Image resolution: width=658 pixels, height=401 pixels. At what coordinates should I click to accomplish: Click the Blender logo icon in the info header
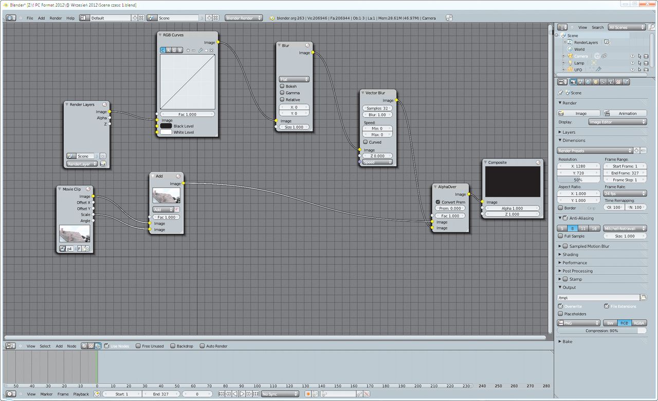click(272, 18)
